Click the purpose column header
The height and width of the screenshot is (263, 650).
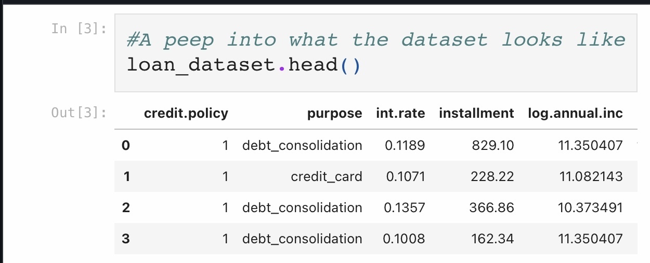(334, 114)
